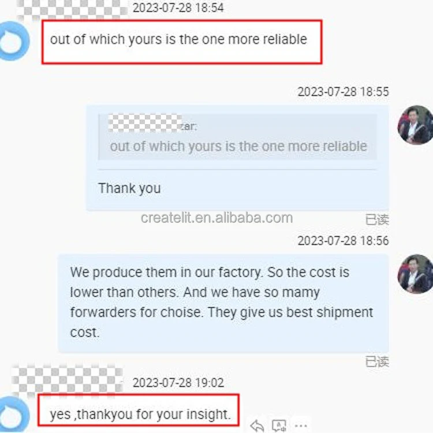
Task: Click the 18:54 message timestamp
Action: pos(178,8)
